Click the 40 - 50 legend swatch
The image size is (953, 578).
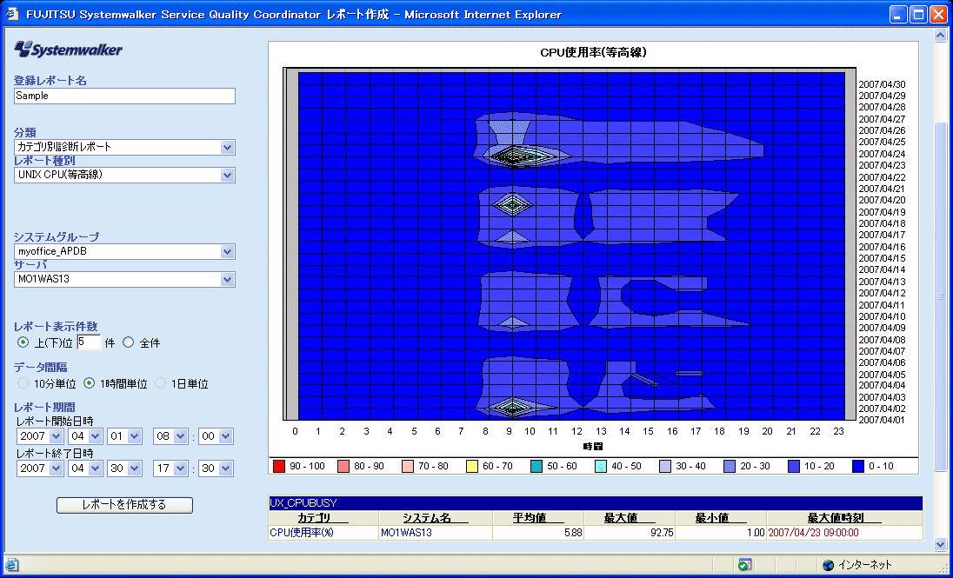click(x=601, y=466)
